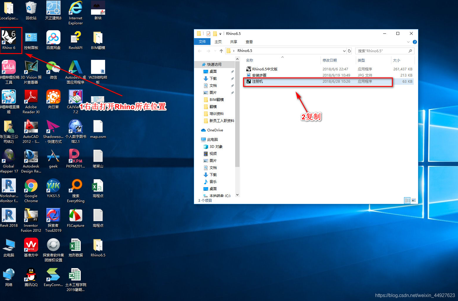Select the Internet Explorer desktop icon
This screenshot has width=458, height=301.
pyautogui.click(x=76, y=13)
